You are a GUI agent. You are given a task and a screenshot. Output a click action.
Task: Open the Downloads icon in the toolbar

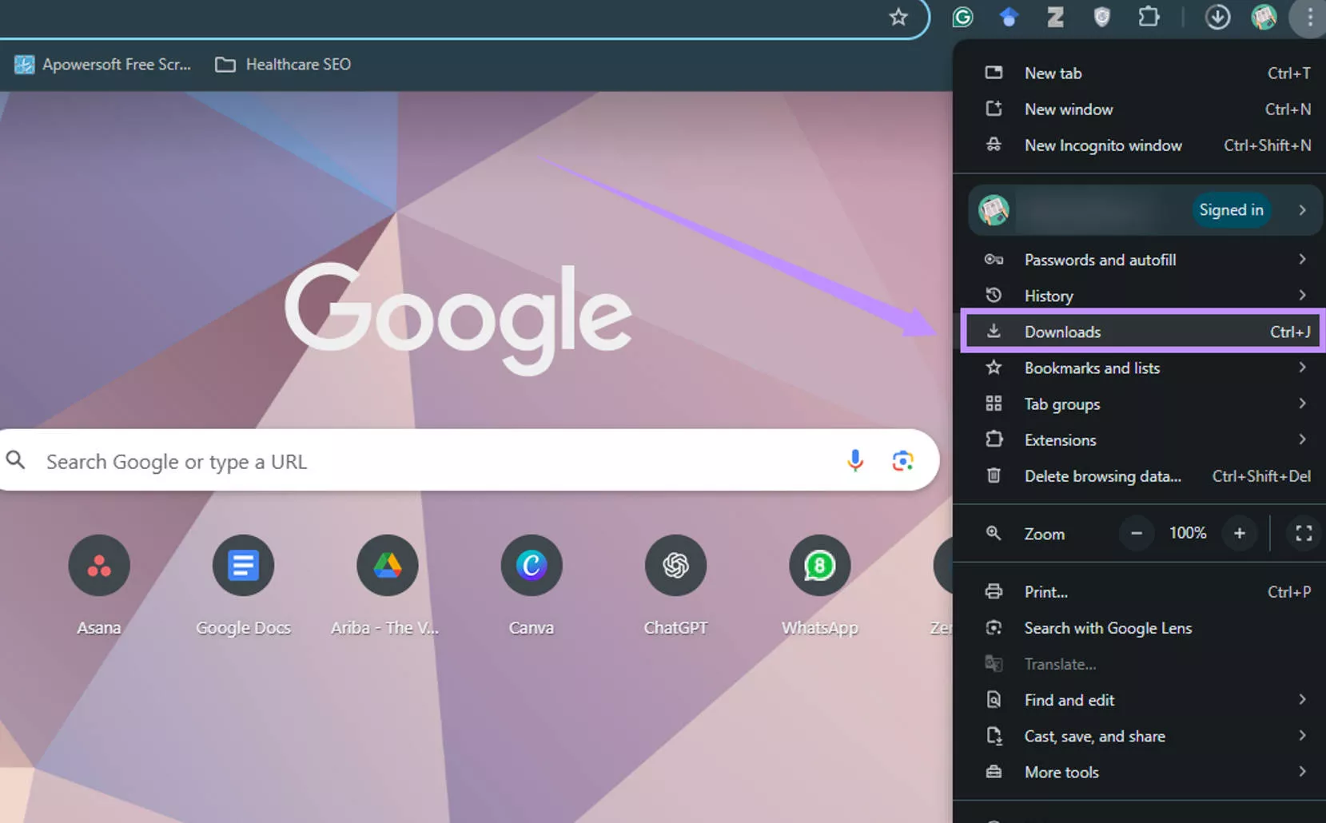click(1218, 17)
